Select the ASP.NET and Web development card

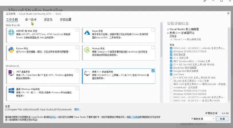click(43, 35)
